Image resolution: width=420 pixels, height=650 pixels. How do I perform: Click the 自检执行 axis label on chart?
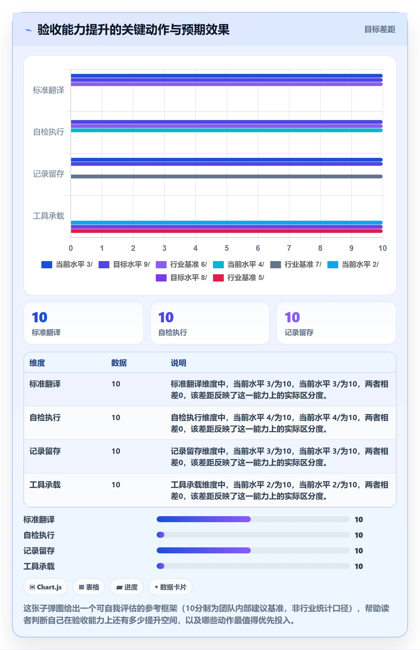pos(49,132)
